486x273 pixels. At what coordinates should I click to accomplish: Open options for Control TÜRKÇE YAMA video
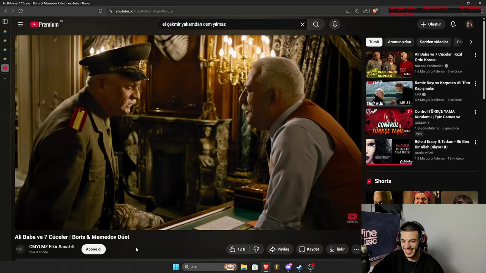click(475, 112)
